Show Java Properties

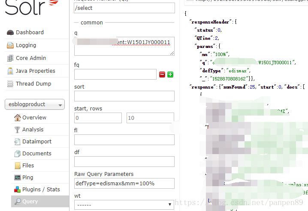(36, 71)
